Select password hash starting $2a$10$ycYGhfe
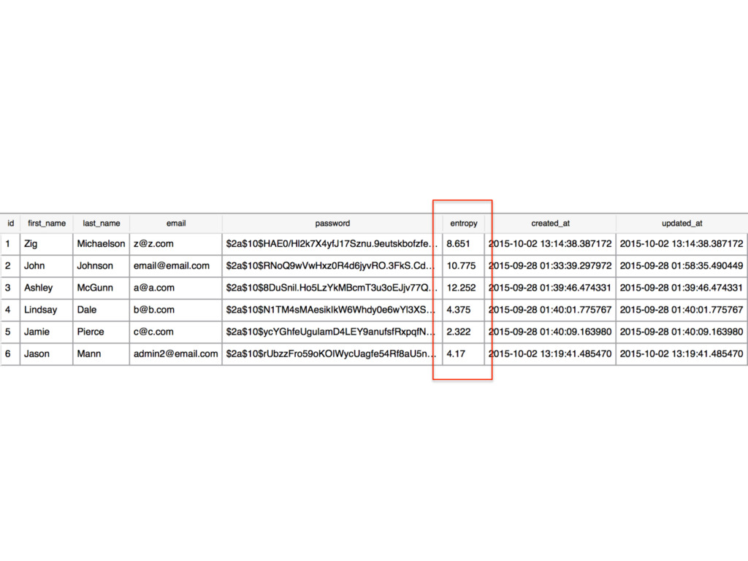The image size is (748, 561). (x=332, y=332)
